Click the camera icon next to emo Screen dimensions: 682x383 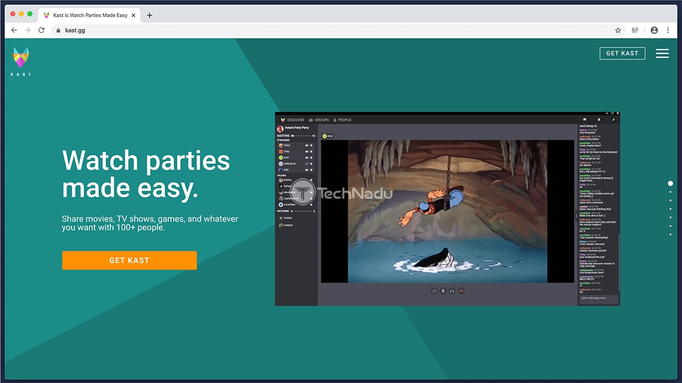click(x=306, y=158)
